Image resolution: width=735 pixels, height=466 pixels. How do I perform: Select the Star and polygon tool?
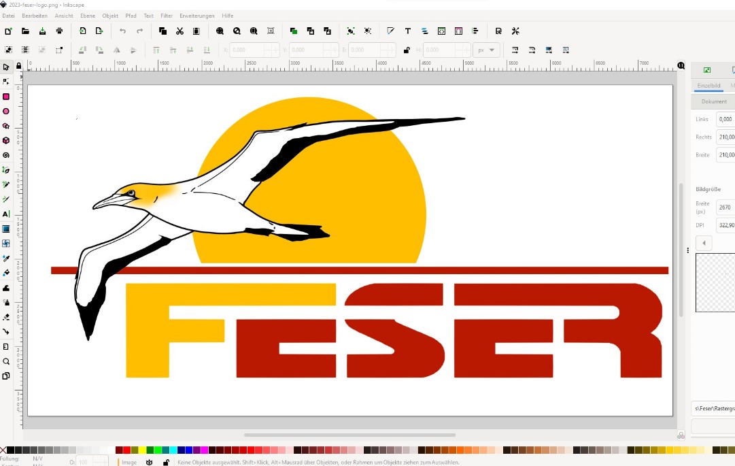[6, 126]
